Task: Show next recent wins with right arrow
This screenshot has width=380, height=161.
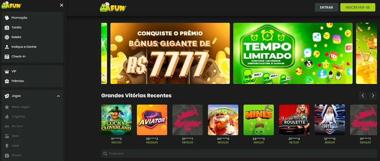Action: (373, 96)
